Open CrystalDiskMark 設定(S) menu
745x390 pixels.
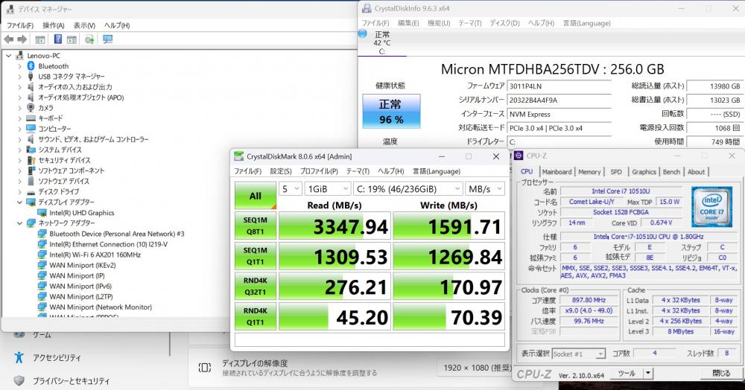point(281,171)
